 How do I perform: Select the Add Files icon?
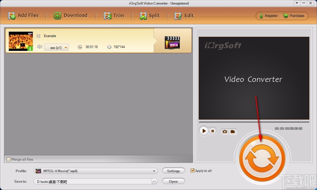(12, 16)
